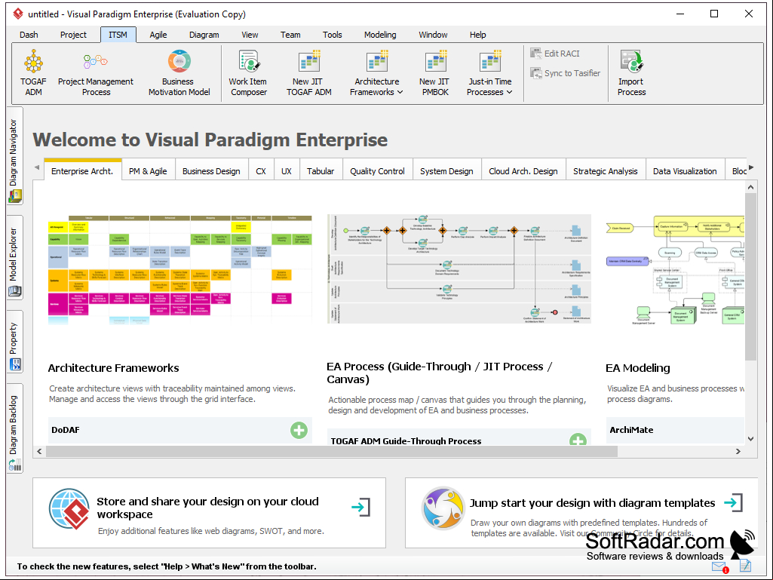Click the horizontal scrollbar thumb
Screen dimensions: 773x580
pos(331,451)
